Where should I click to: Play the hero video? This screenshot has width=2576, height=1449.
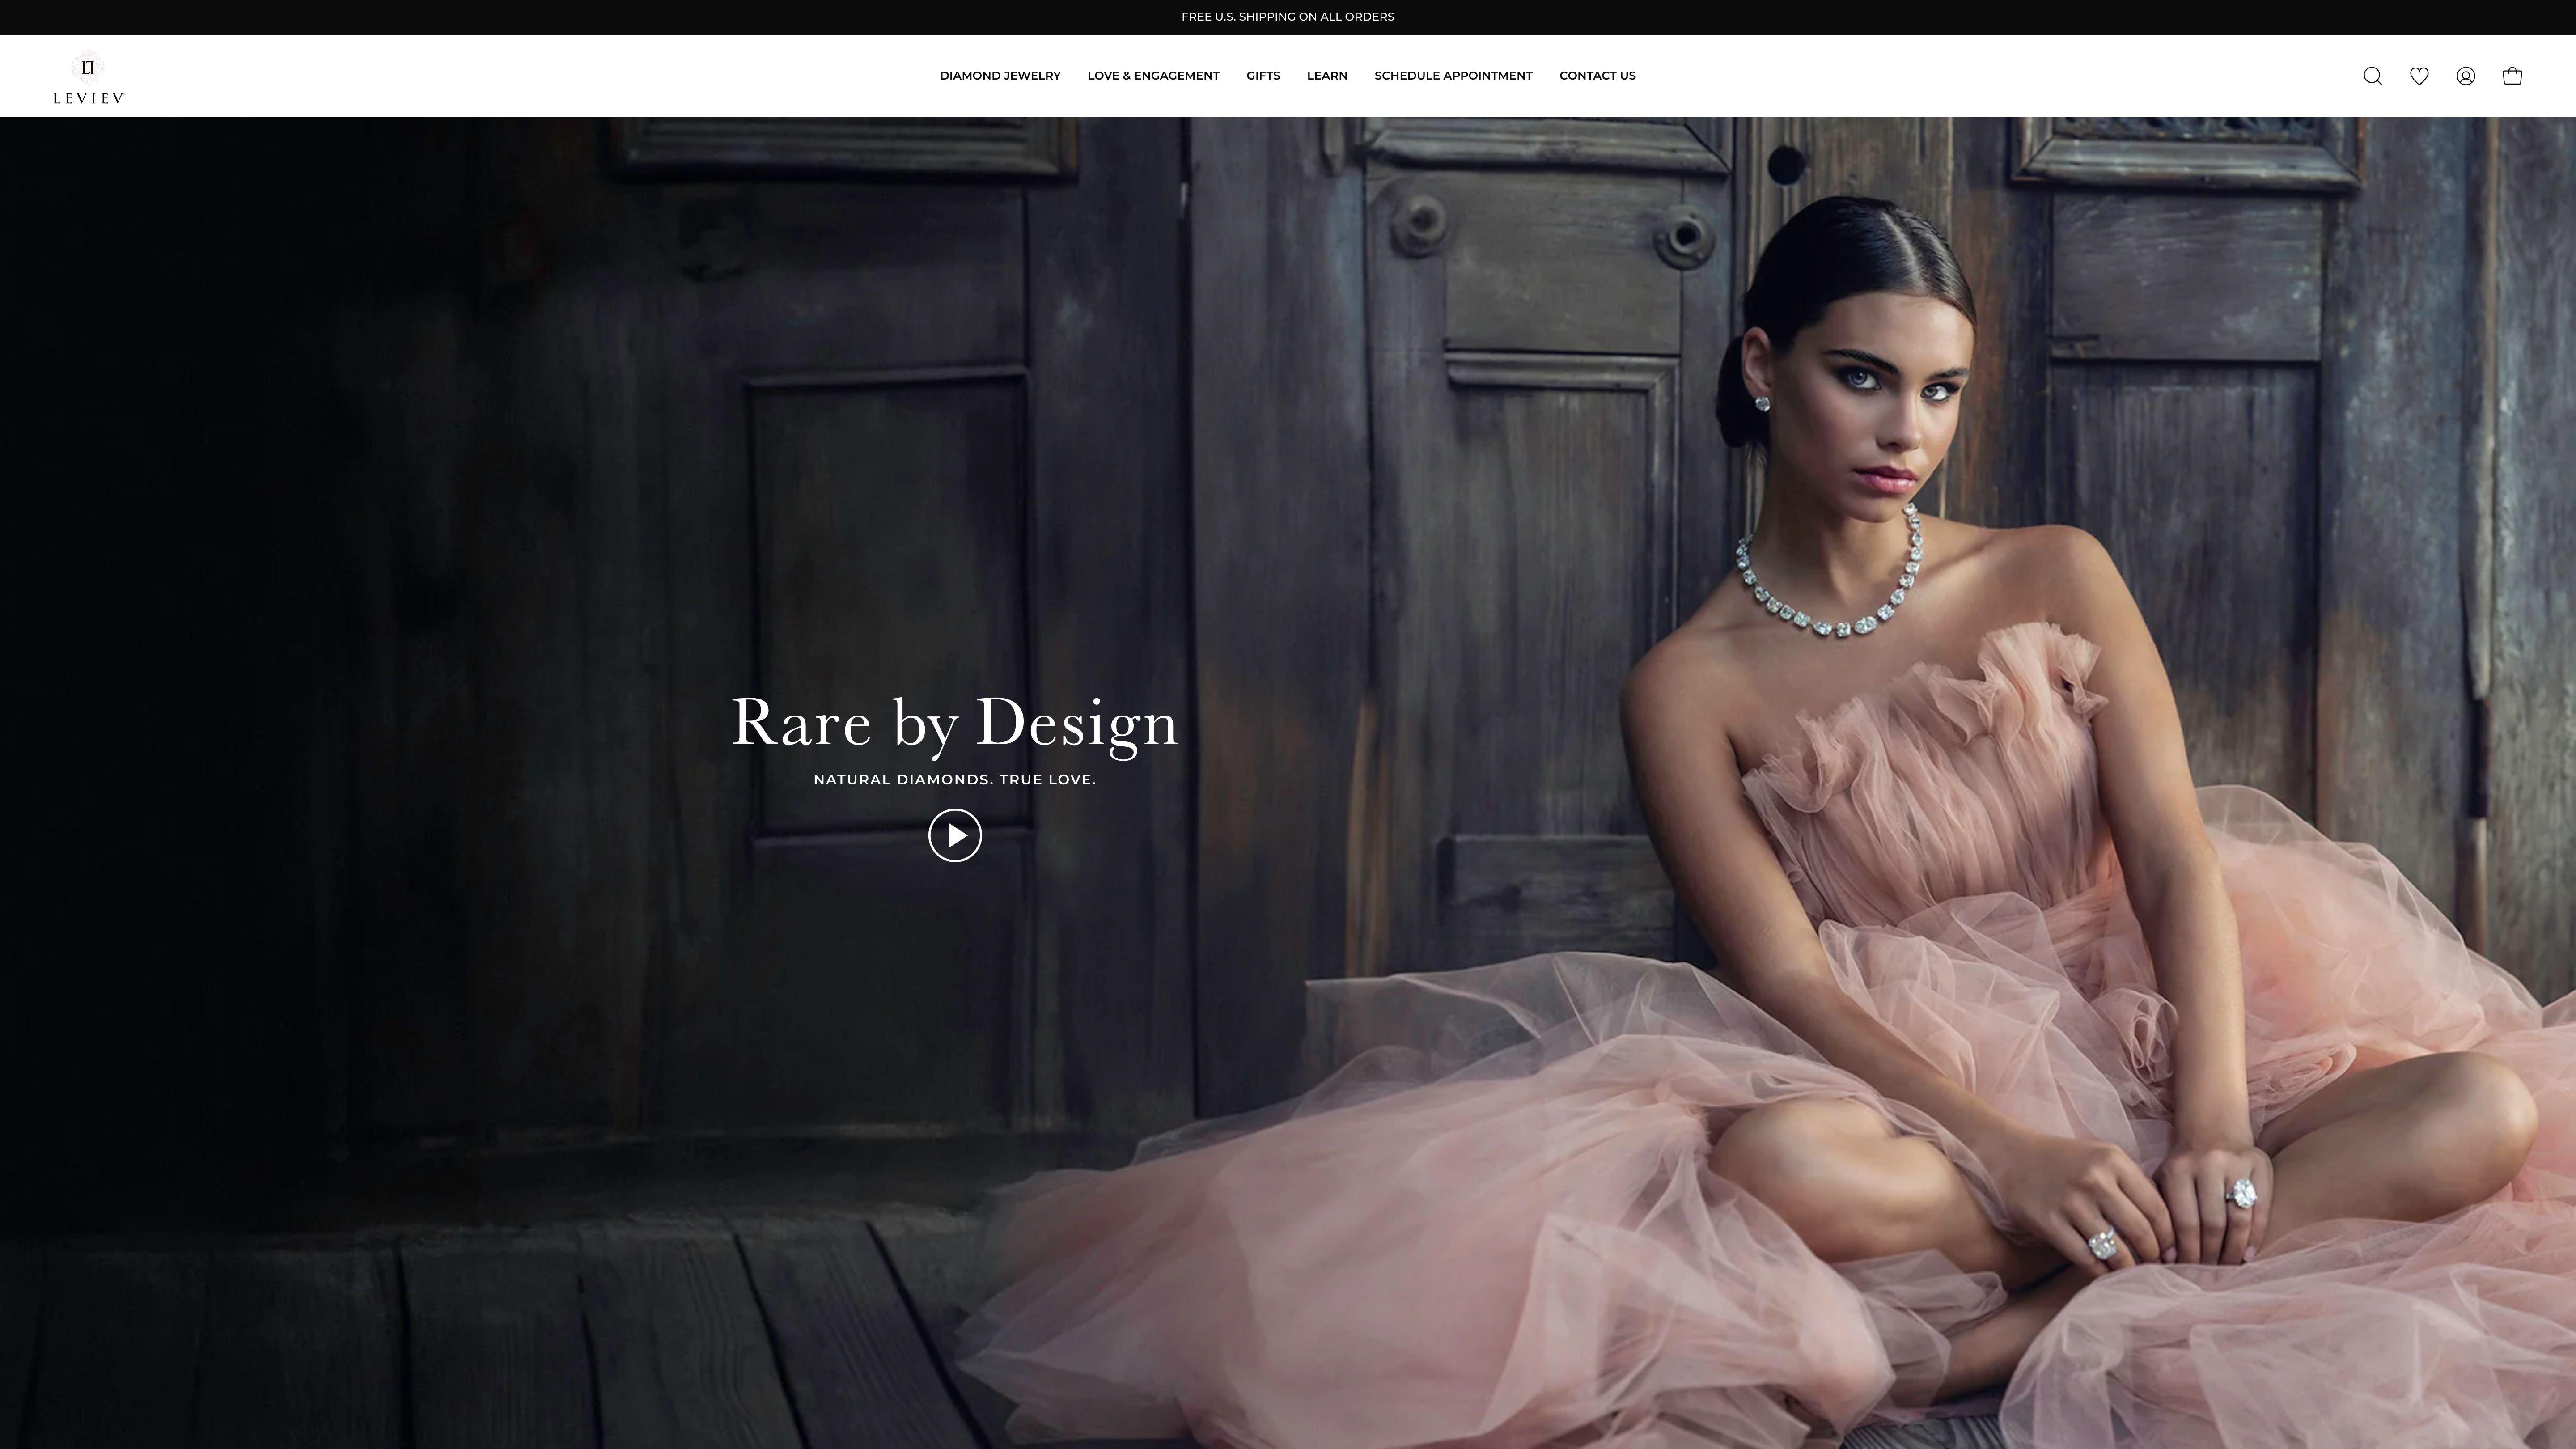955,835
